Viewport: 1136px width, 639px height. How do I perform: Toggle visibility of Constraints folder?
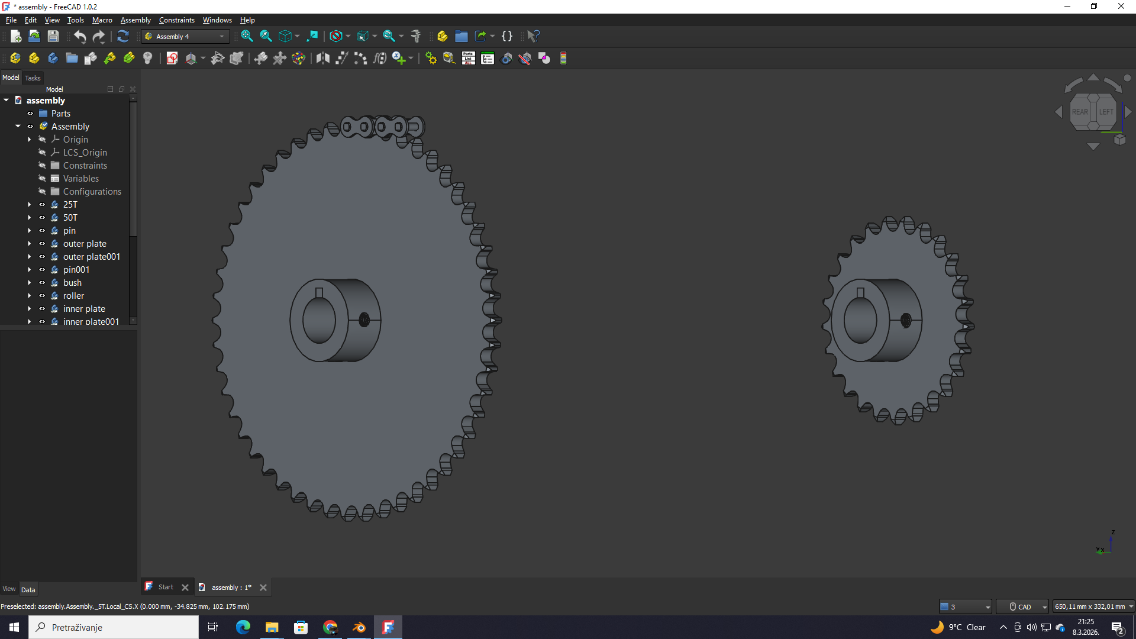tap(42, 166)
